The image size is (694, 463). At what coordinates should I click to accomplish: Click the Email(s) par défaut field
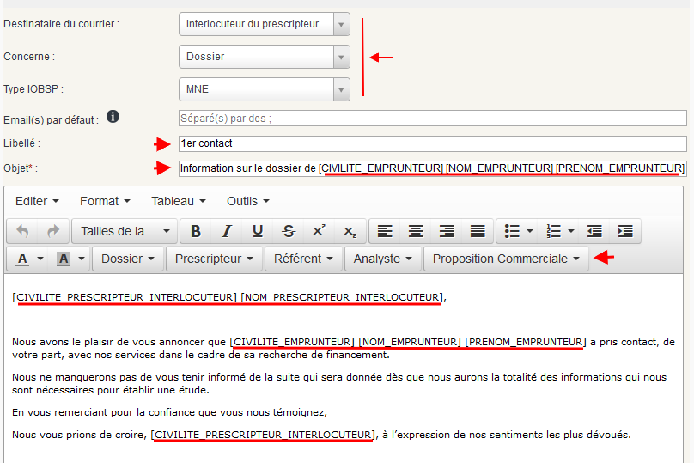point(433,119)
